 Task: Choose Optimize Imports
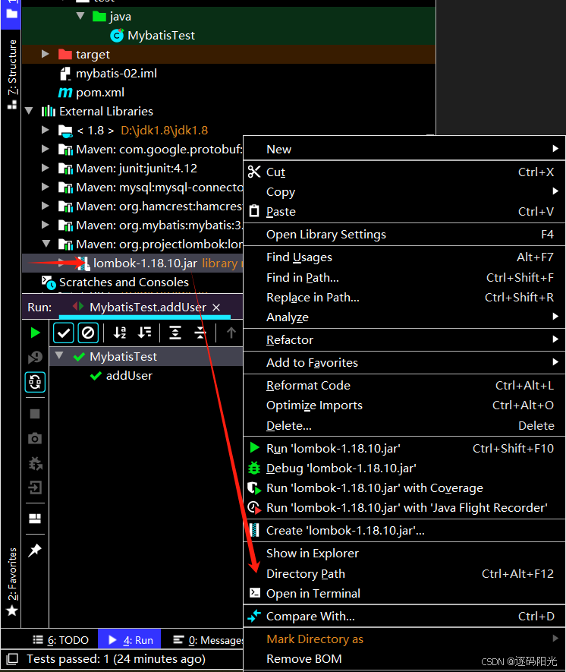(404, 405)
